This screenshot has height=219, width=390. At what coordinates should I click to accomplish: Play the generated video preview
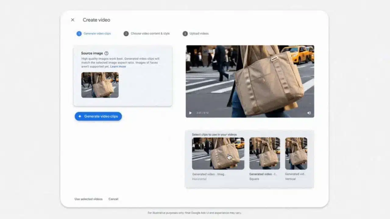(190, 113)
